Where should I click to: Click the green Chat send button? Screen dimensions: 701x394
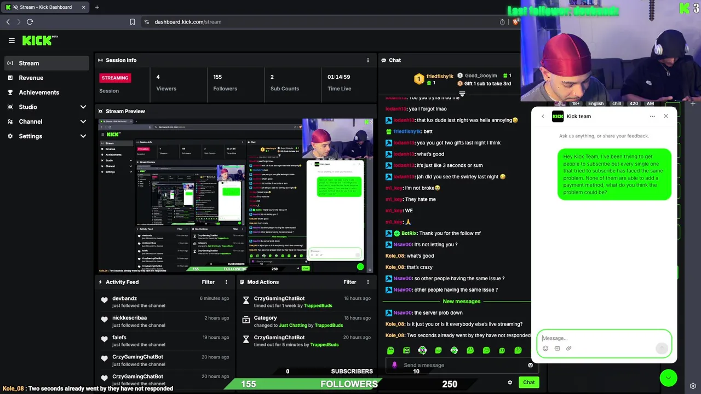528,383
